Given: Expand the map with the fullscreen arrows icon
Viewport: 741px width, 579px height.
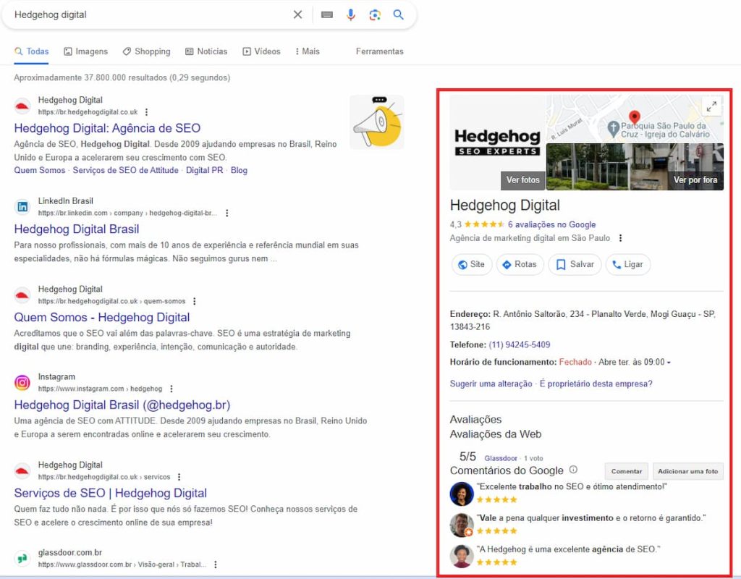Looking at the screenshot, I should pos(711,106).
